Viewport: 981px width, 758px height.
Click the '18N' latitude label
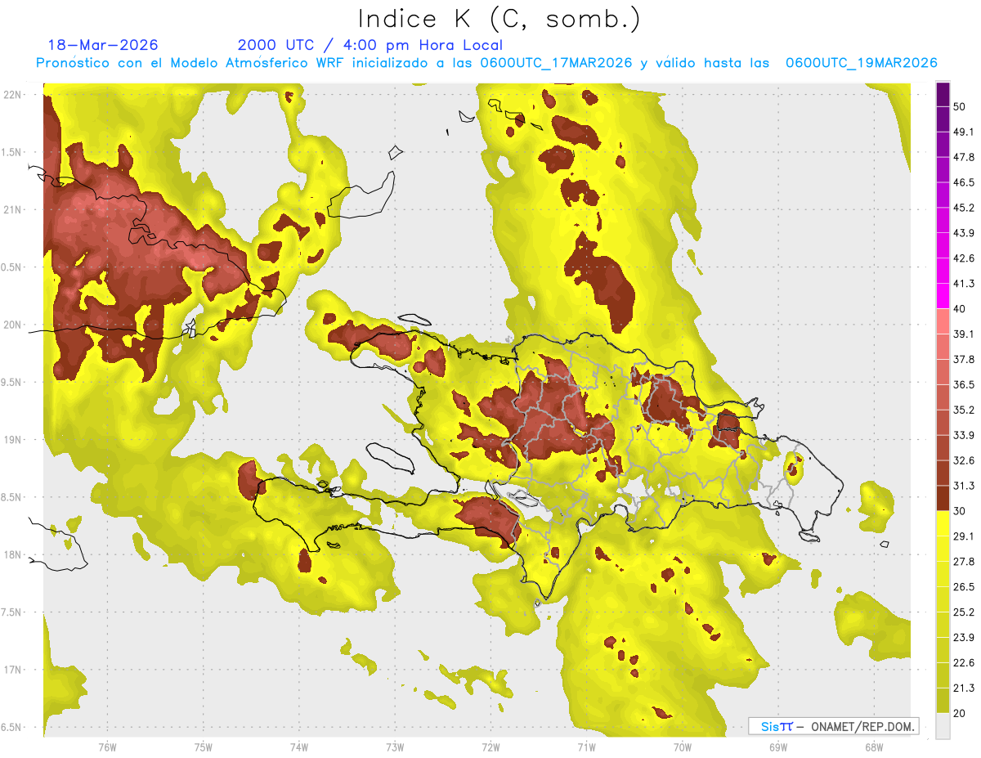(x=12, y=554)
